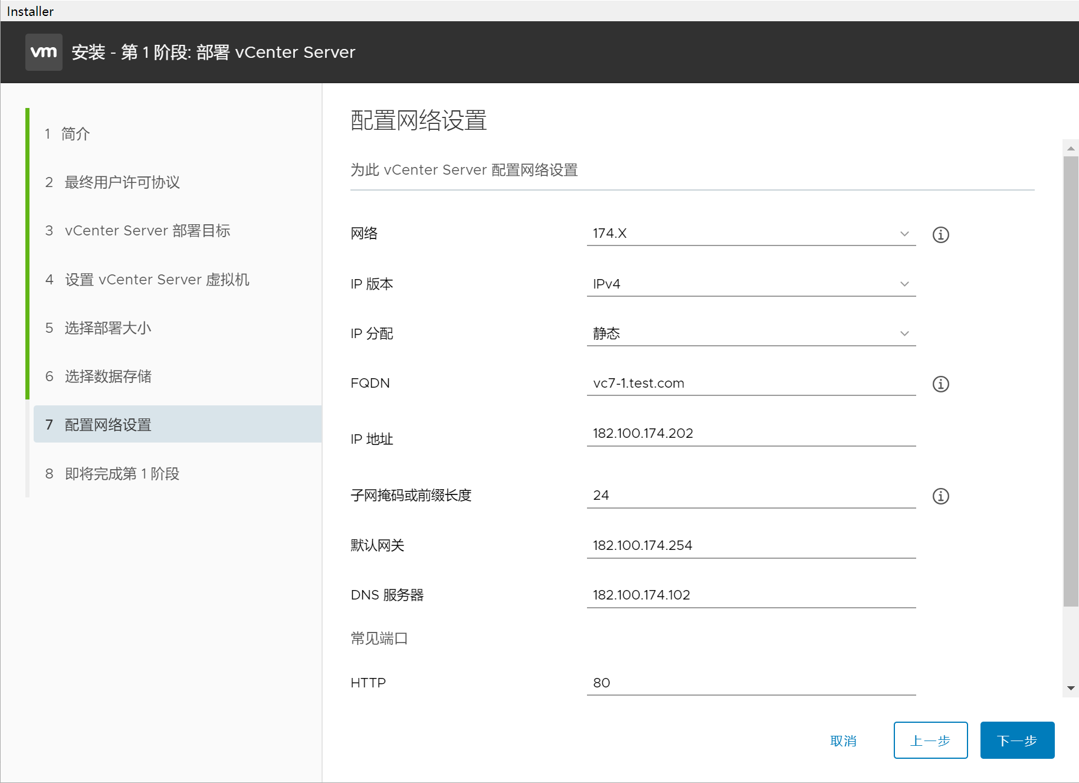Viewport: 1079px width, 783px height.
Task: Select step 2 最终用户许可协议
Action: (122, 182)
